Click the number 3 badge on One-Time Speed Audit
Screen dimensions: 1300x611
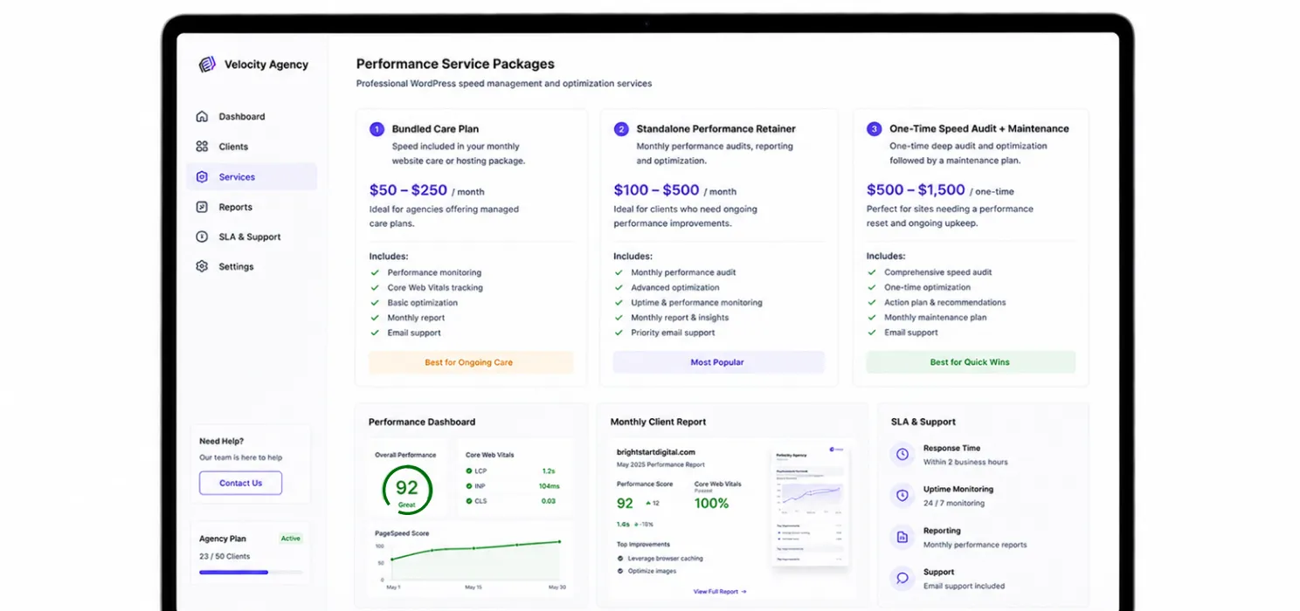click(874, 129)
